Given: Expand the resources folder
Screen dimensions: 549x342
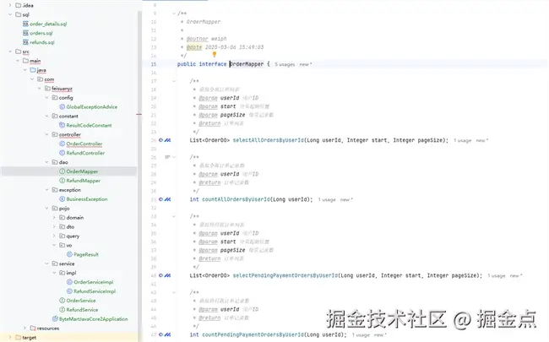Looking at the screenshot, I should [x=24, y=328].
